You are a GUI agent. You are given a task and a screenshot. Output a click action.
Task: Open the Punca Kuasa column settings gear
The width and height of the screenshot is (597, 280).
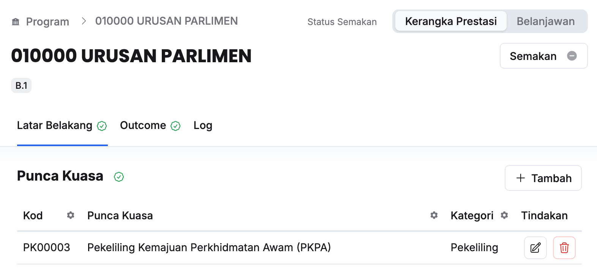434,216
